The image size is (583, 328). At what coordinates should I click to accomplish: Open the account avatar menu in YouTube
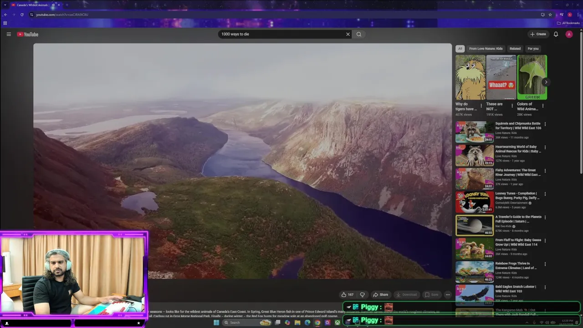[x=569, y=34]
